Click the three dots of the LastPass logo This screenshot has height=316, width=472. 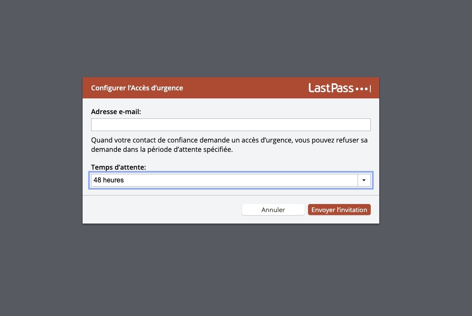coord(361,89)
